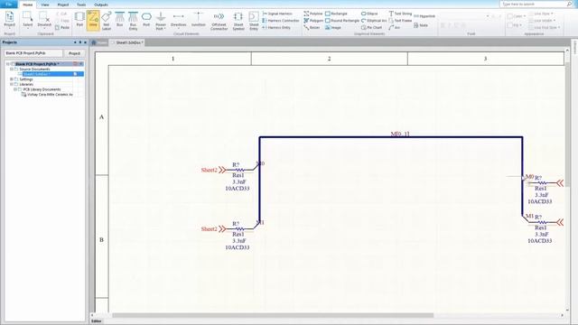578x325 pixels.
Task: Open the File menu
Action: [x=9, y=5]
